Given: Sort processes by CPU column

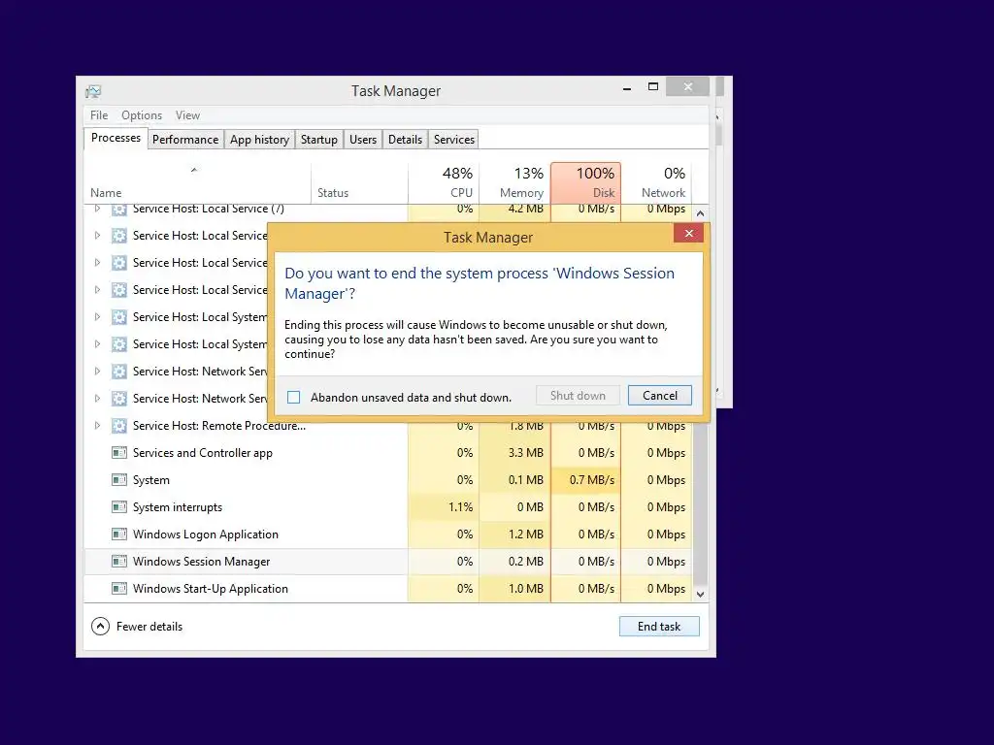Looking at the screenshot, I should pyautogui.click(x=444, y=182).
